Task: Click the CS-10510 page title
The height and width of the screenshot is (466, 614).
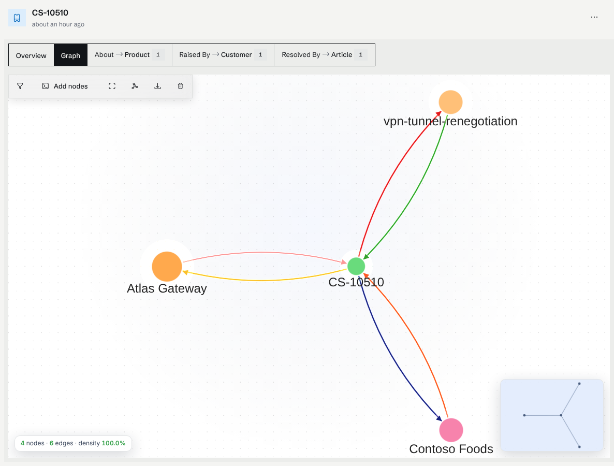Action: [x=50, y=12]
